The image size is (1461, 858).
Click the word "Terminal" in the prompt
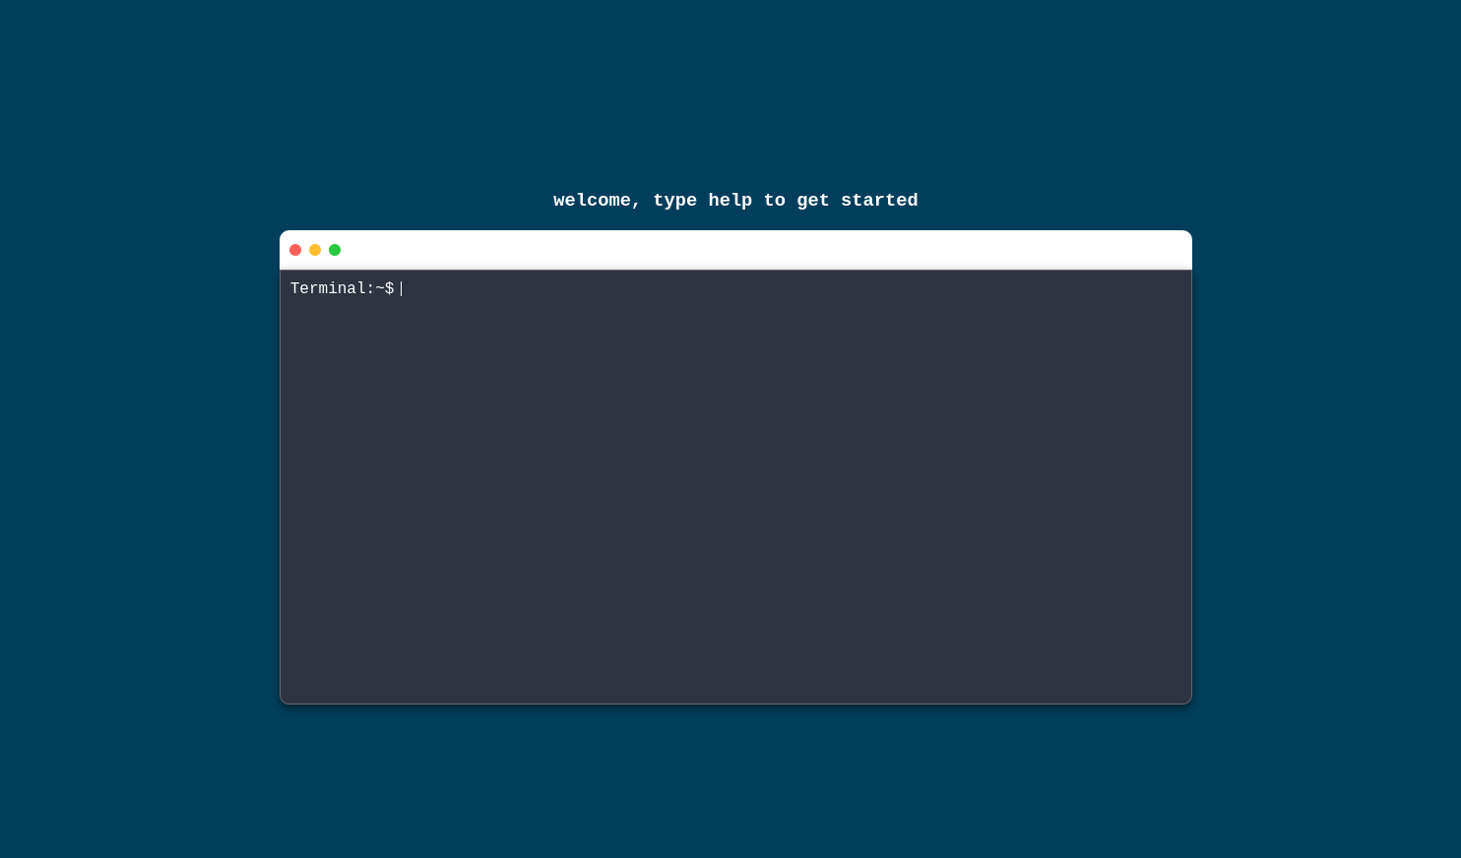click(328, 288)
